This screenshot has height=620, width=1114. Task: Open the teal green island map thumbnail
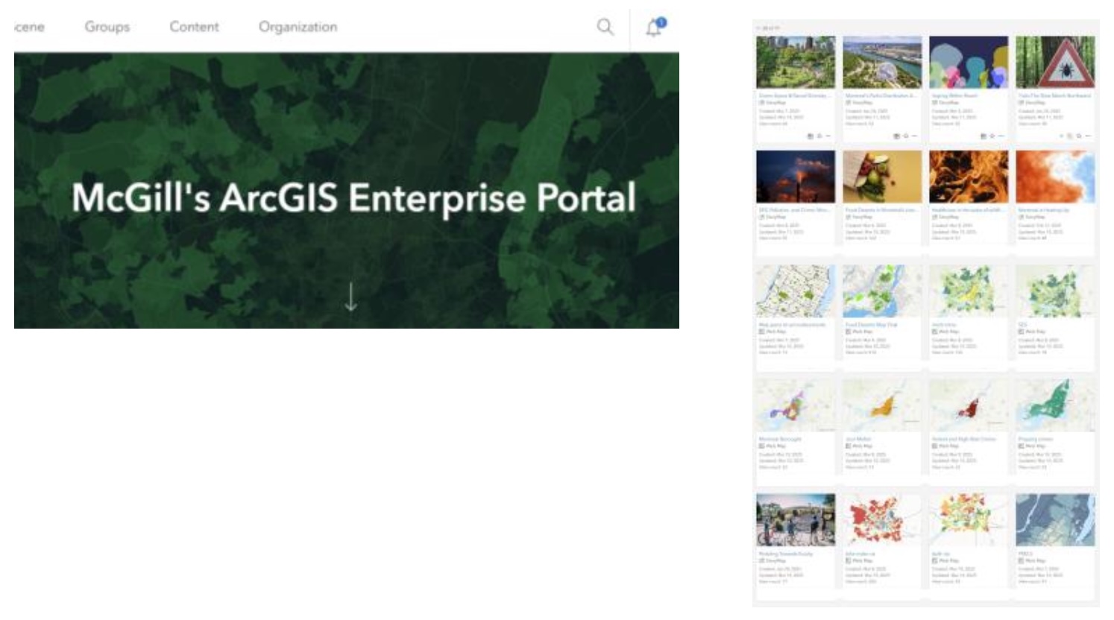click(1055, 405)
